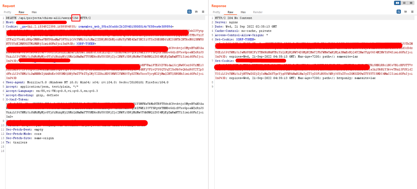
Task: Toggle word wrap in the Response panel
Action: (x=399, y=12)
